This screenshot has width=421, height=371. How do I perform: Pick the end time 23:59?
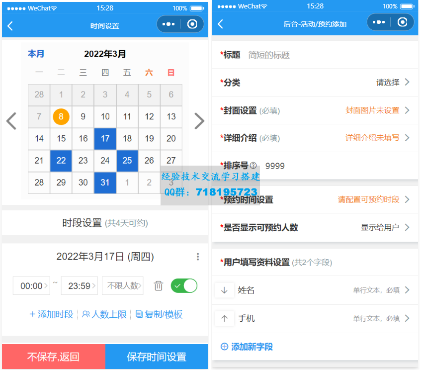(x=80, y=286)
